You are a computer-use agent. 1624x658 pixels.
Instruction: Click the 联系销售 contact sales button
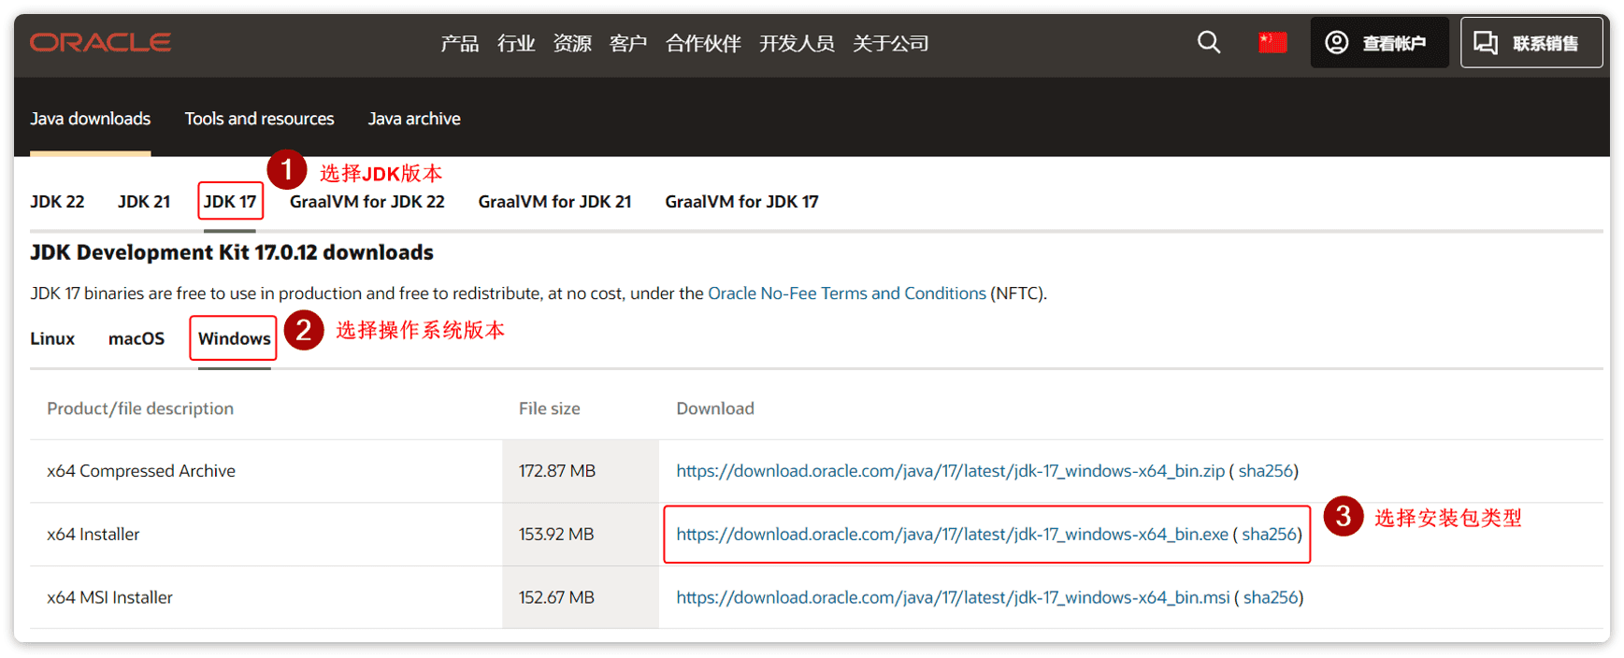pos(1531,43)
